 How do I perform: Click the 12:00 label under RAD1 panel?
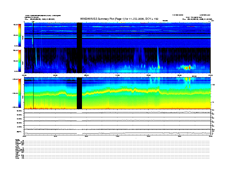[118, 75]
